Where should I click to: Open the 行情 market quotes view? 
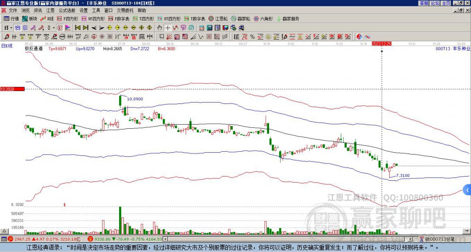11,18
